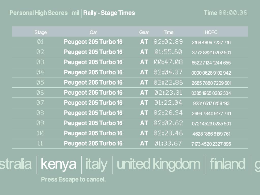
Task: Click the stage 11 row number
Action: (x=40, y=143)
